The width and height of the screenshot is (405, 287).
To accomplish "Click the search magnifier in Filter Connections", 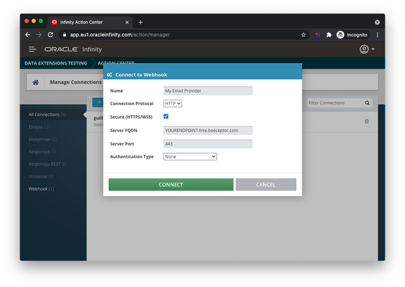I will tap(367, 103).
